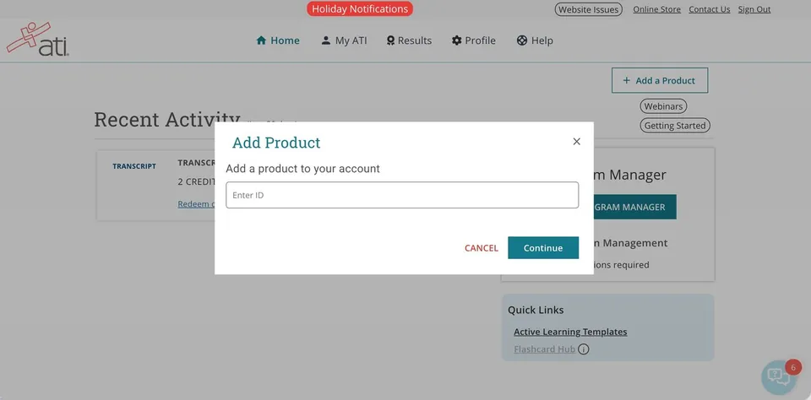The image size is (811, 400).
Task: Click the Flashcard Hub info icon
Action: pyautogui.click(x=584, y=349)
